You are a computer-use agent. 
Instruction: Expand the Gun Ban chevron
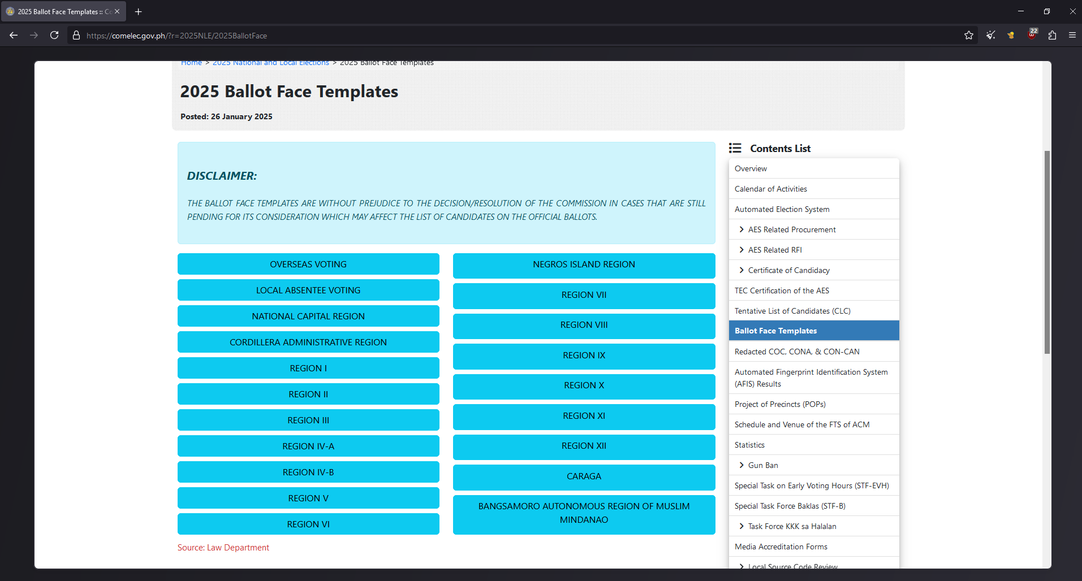click(x=742, y=465)
